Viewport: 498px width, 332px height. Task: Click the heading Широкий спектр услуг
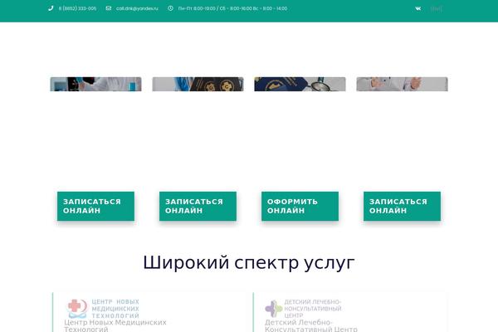tap(249, 263)
